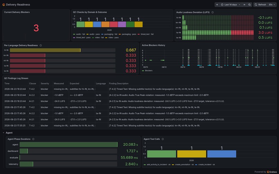Show info for Per-Language Delivery Readiness panel
This screenshot has width=279, height=174.
coord(41,46)
